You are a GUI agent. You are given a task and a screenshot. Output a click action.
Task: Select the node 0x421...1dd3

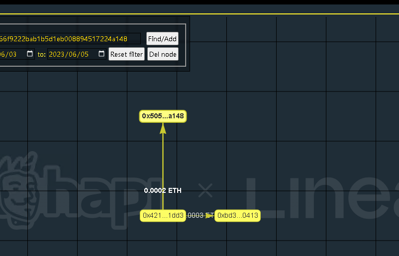click(163, 216)
